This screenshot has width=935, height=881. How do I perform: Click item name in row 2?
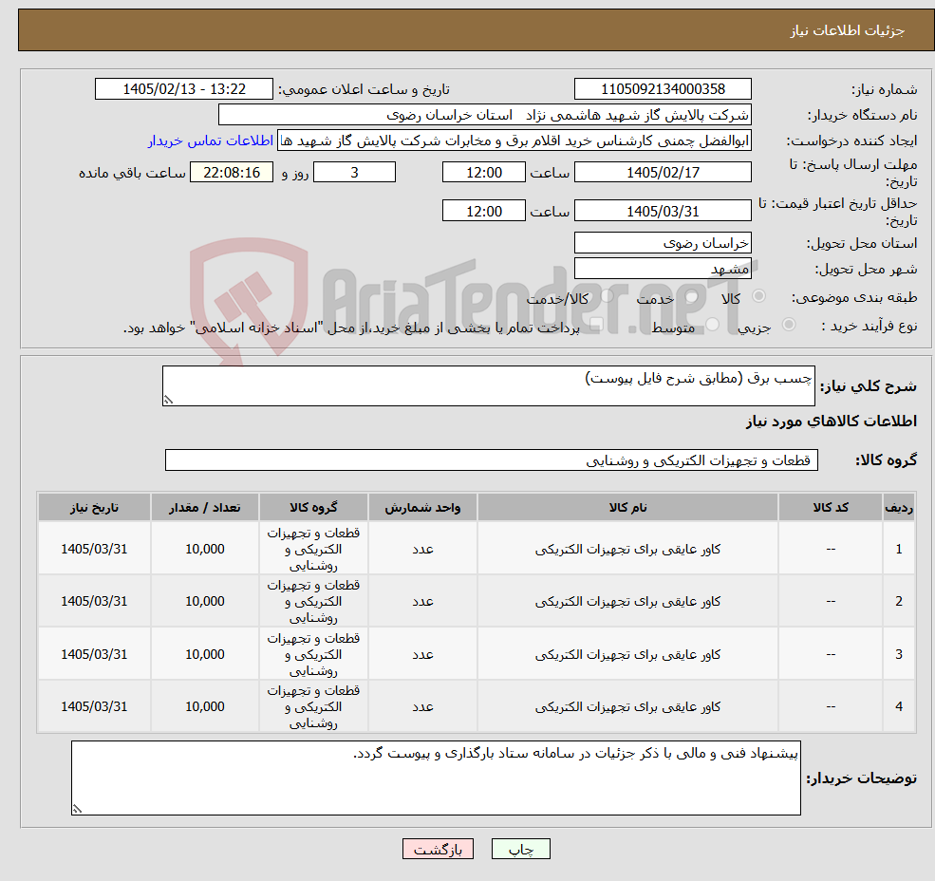627,601
